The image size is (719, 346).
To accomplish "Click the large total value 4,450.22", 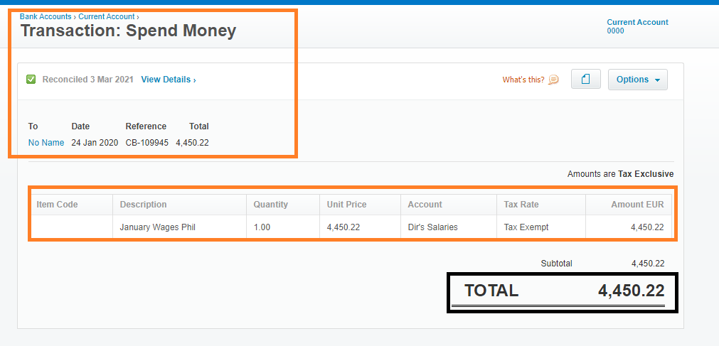I will pyautogui.click(x=632, y=291).
